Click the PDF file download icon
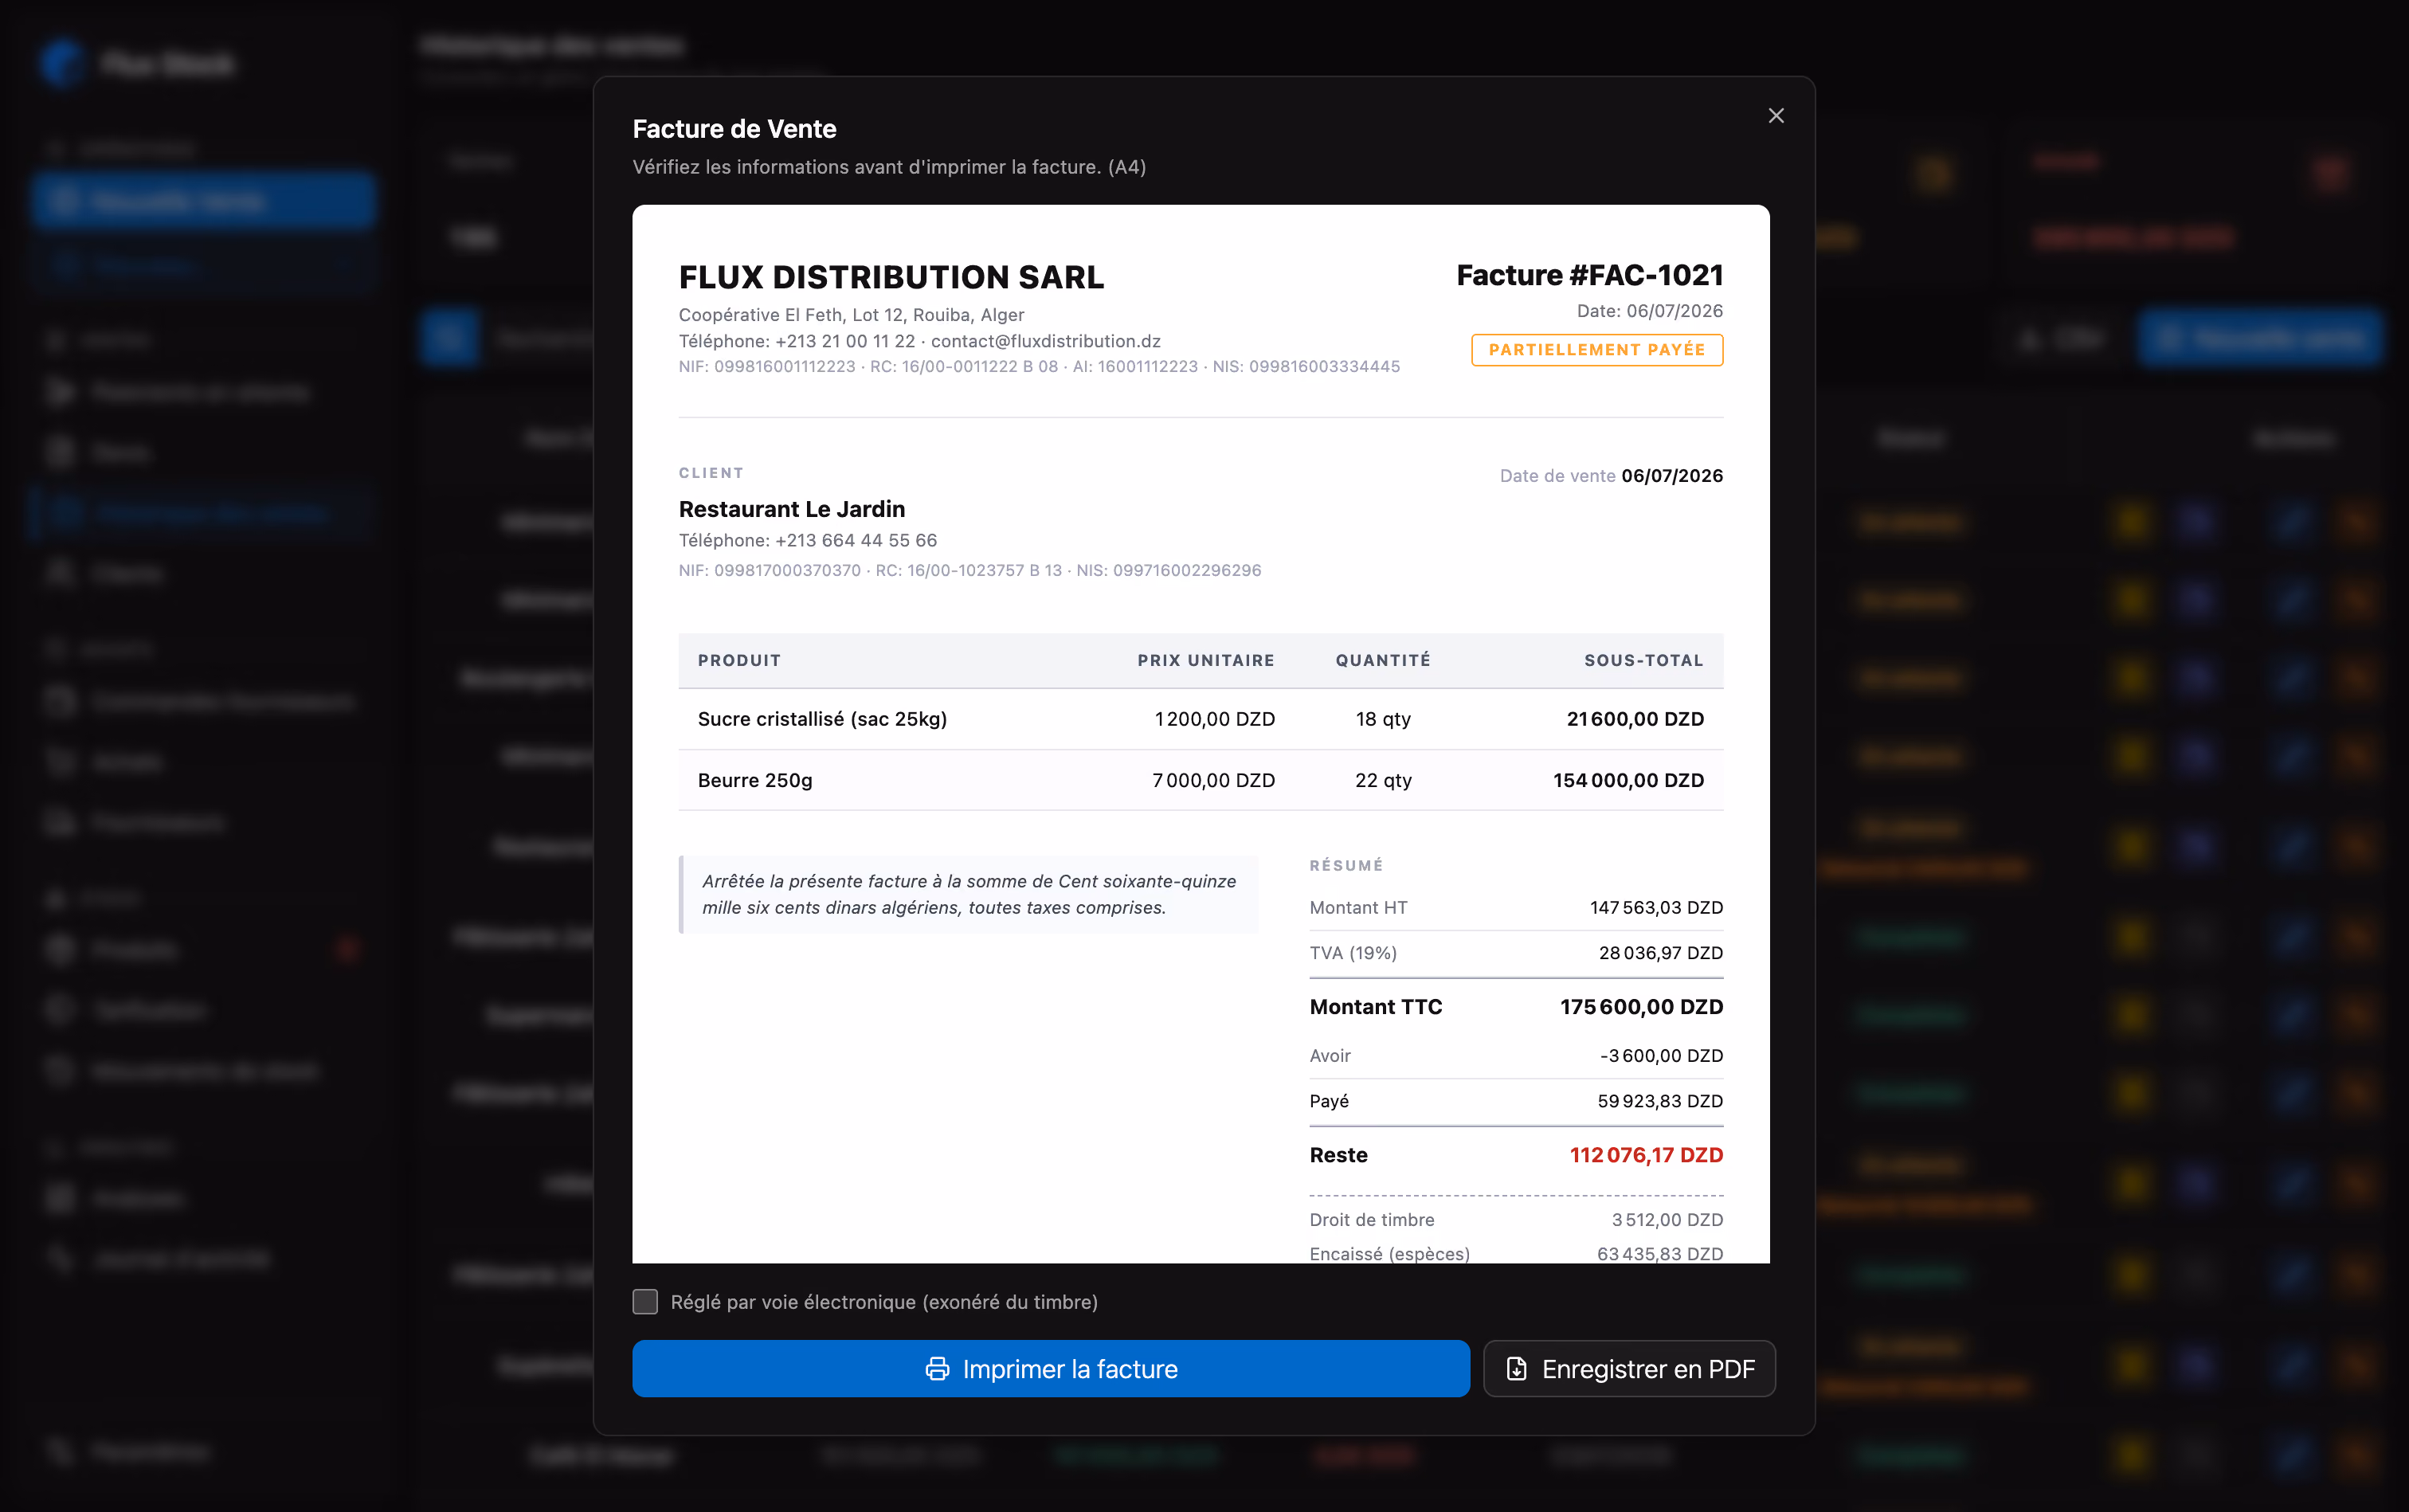 click(x=1517, y=1369)
